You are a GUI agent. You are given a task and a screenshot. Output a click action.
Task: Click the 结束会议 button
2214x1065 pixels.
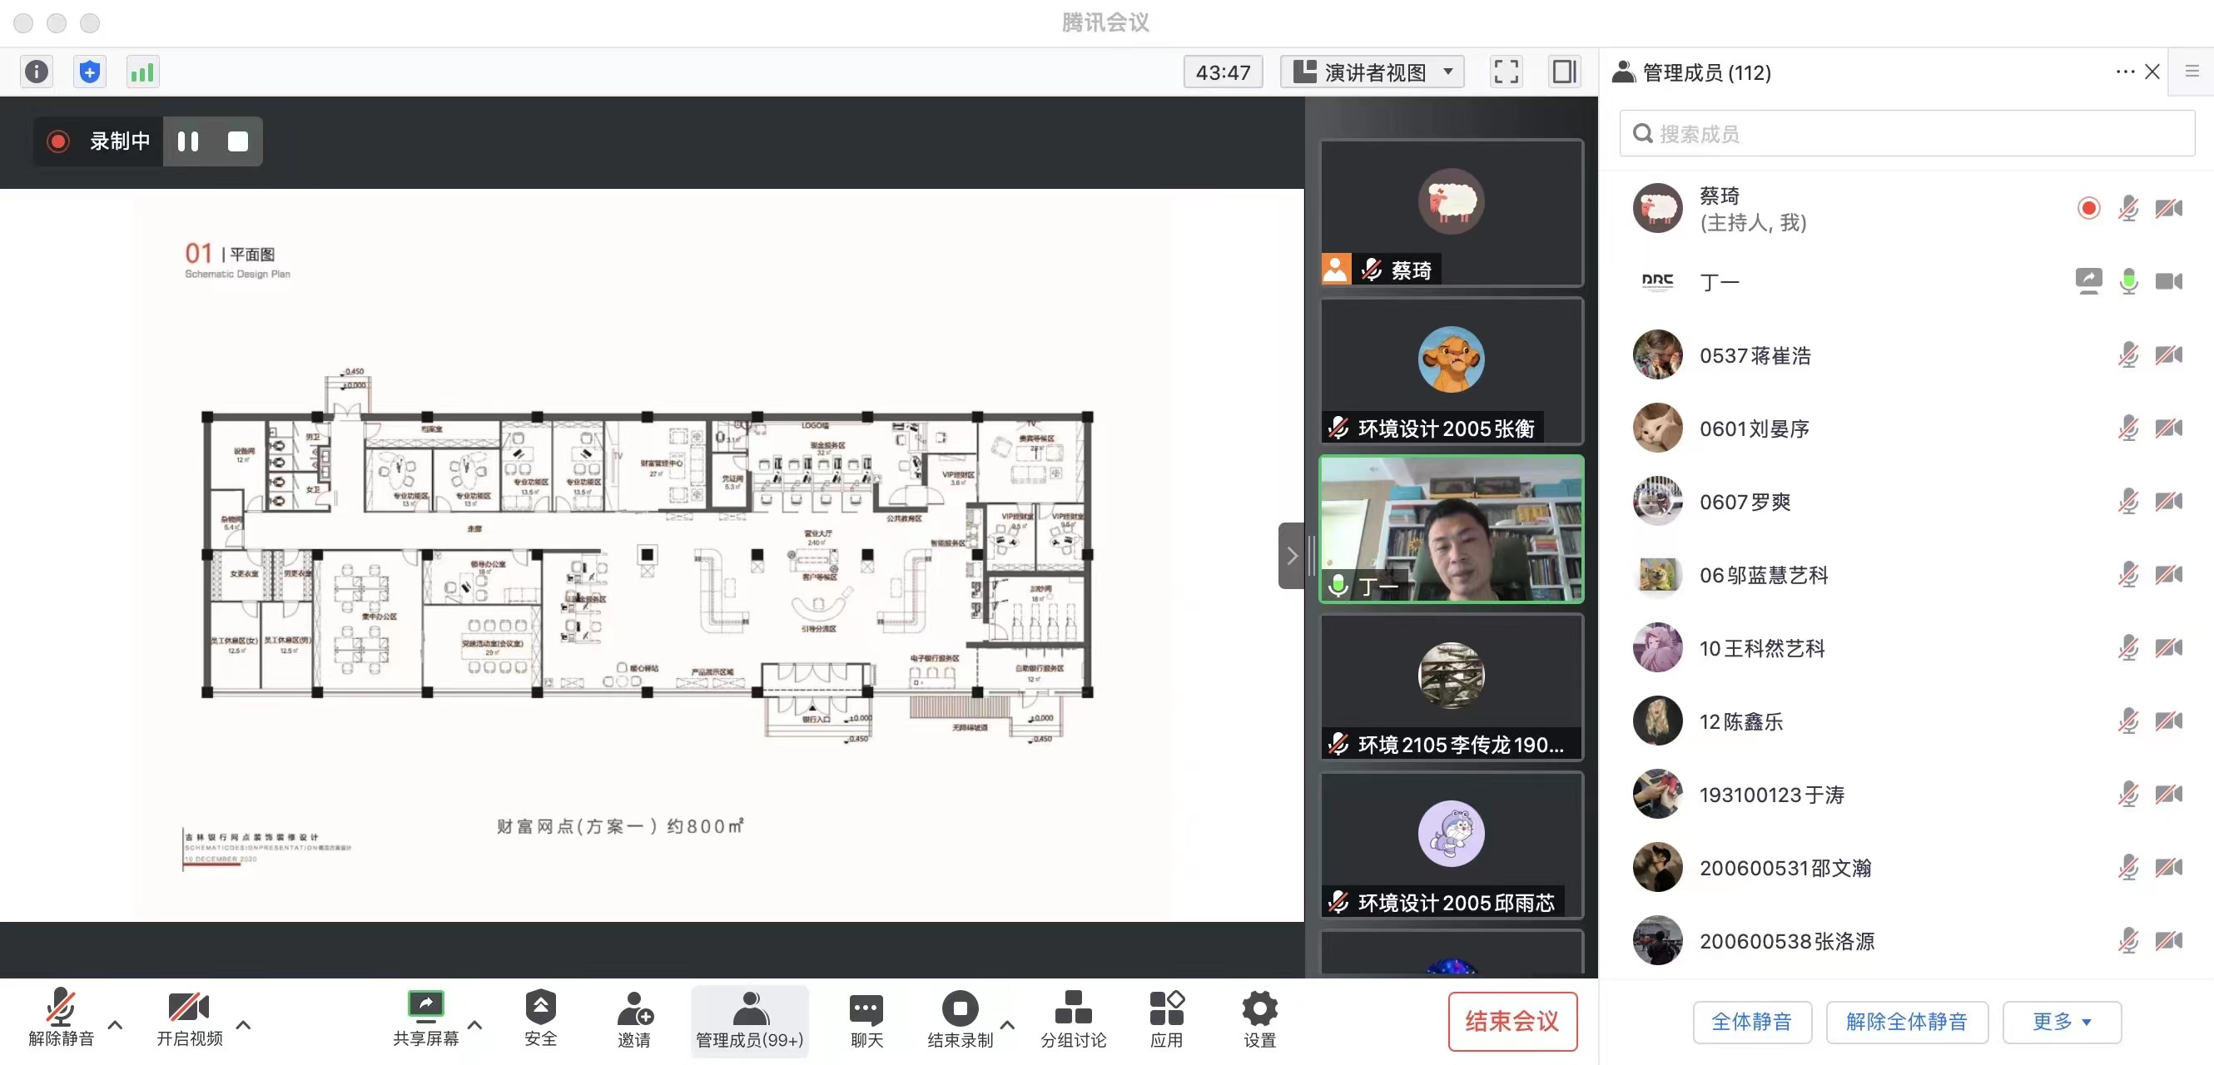1512,1021
